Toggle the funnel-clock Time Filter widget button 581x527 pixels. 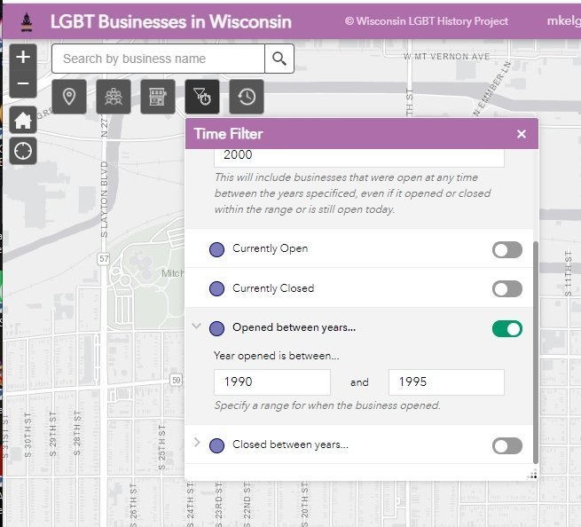coord(202,97)
